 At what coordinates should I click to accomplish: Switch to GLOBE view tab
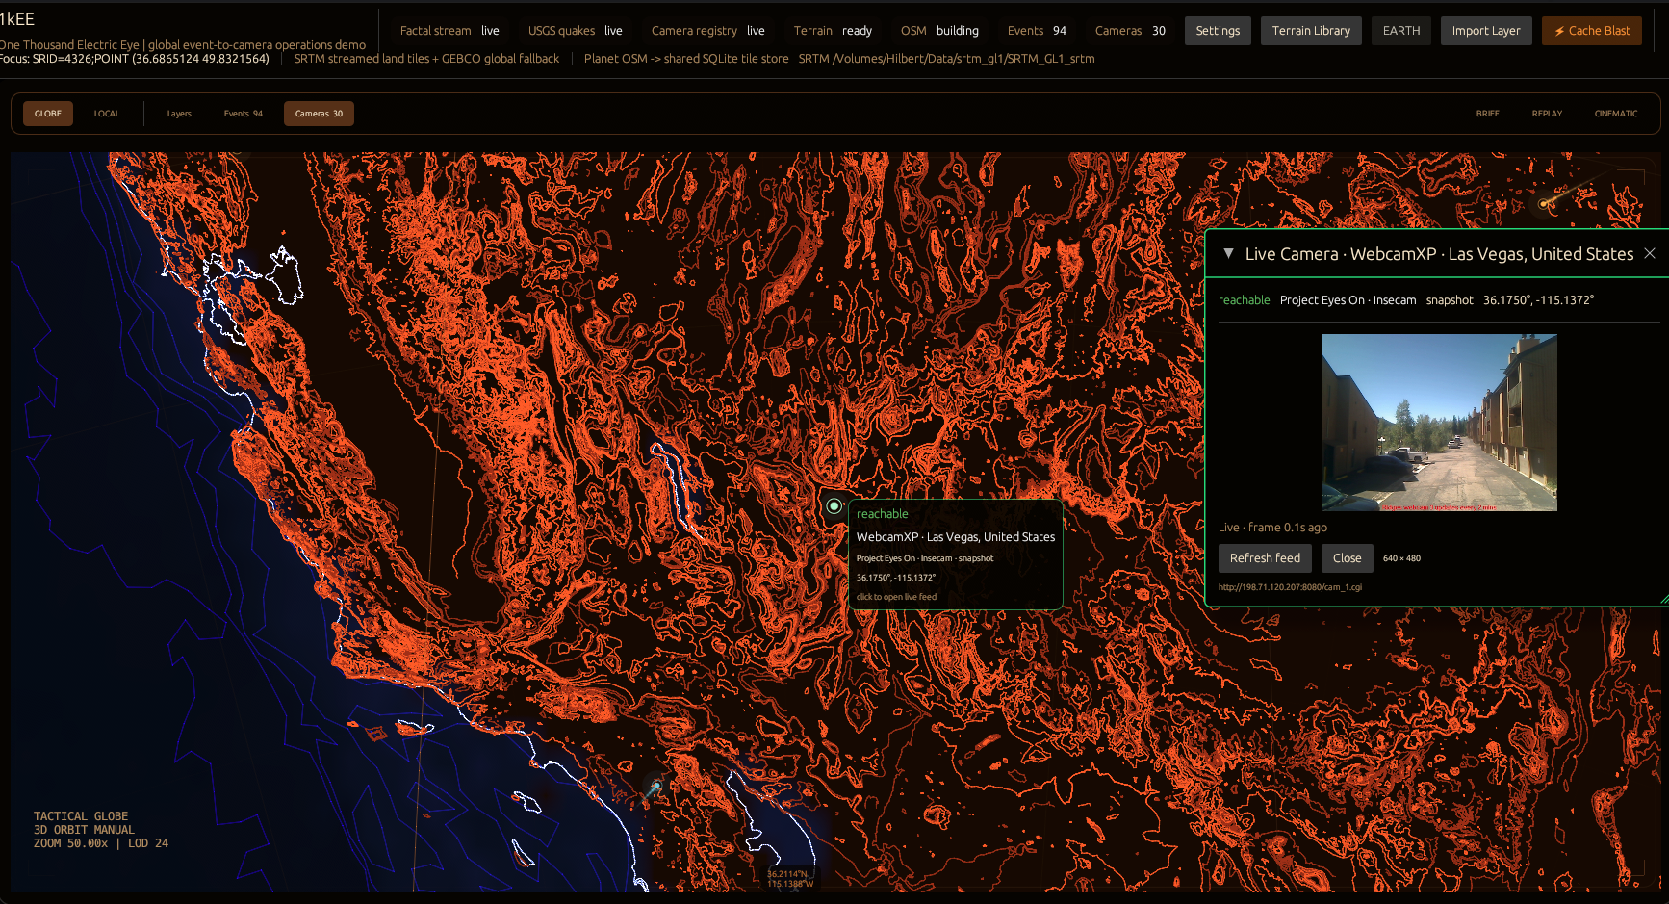[48, 114]
